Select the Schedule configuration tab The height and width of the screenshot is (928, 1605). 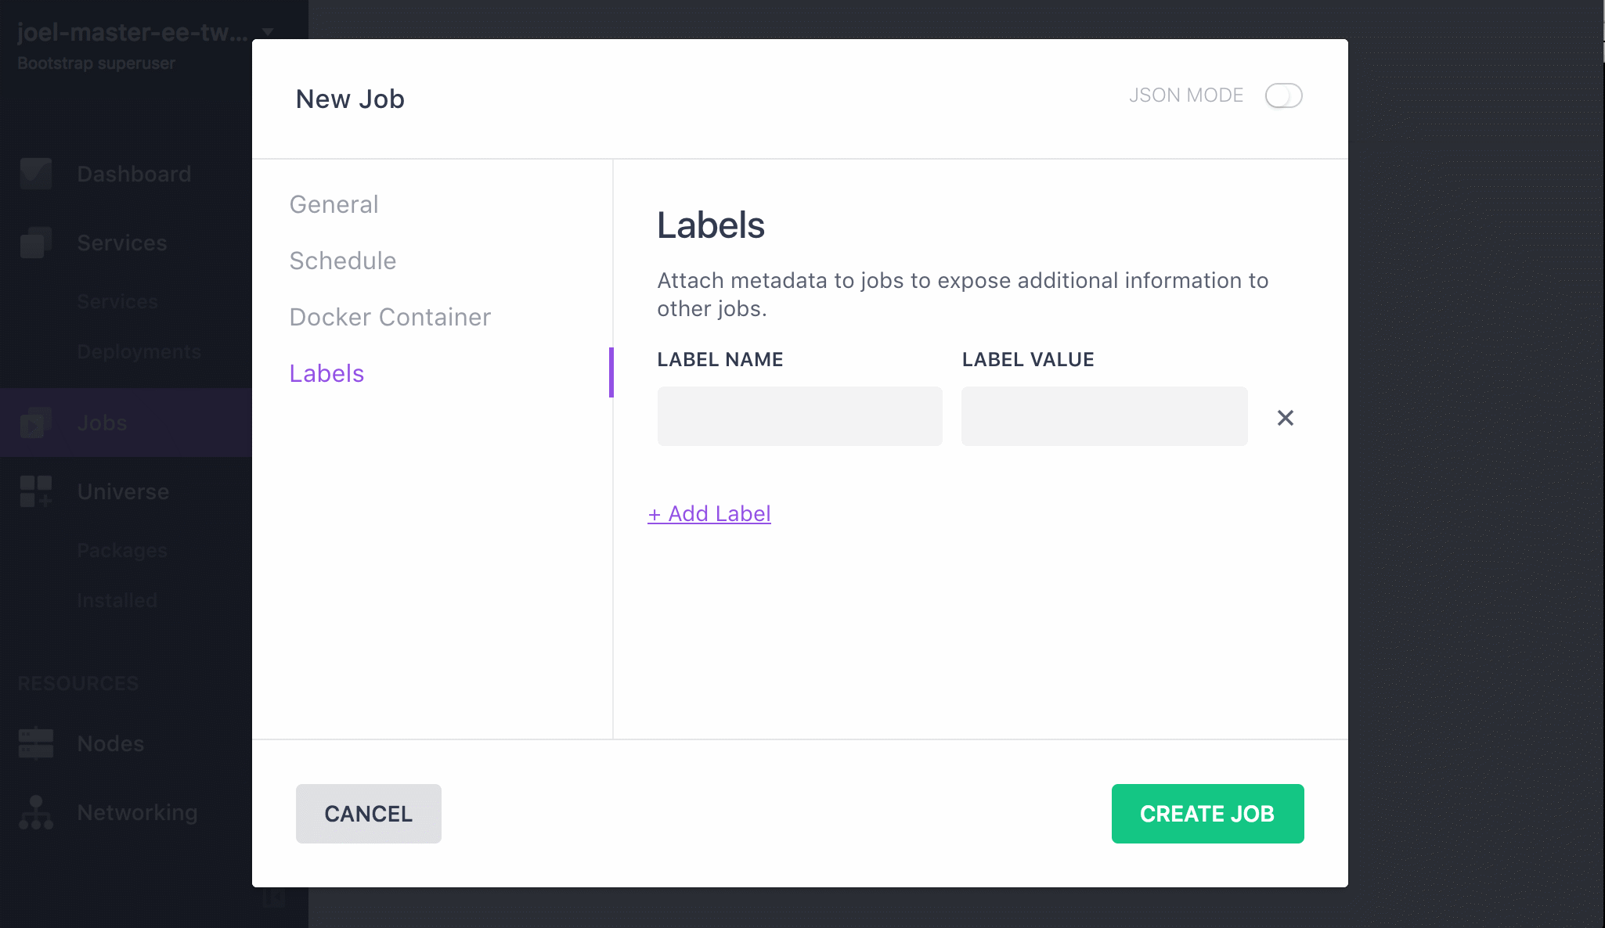[x=343, y=261]
